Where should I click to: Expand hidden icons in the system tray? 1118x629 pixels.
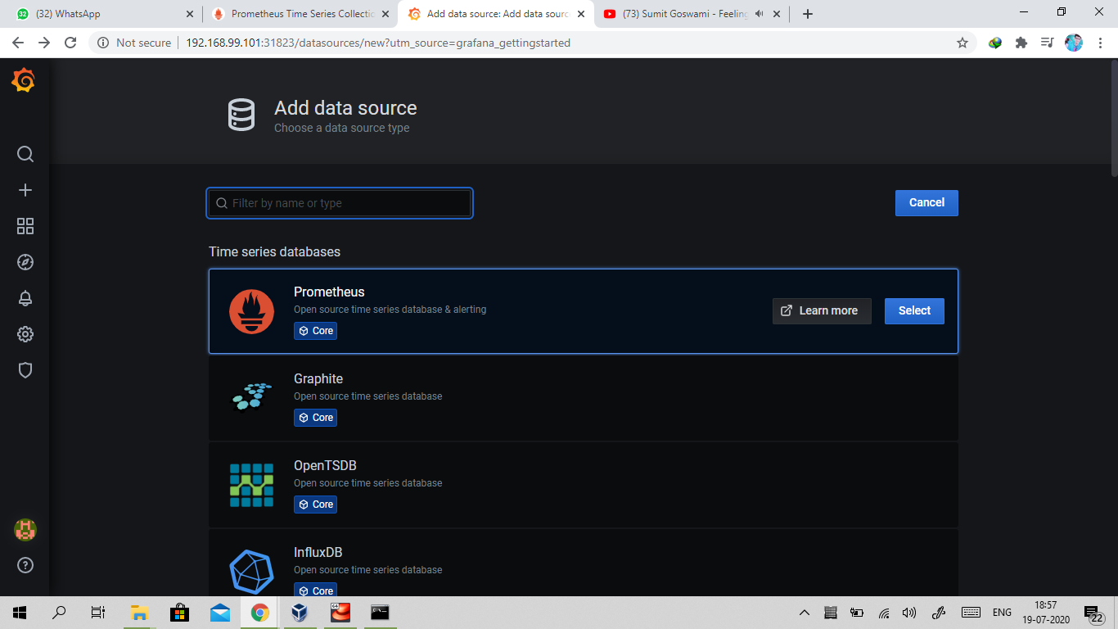click(x=805, y=612)
